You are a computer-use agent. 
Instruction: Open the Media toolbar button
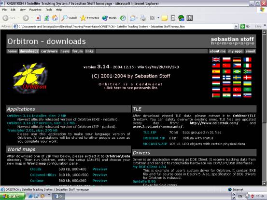point(109,18)
